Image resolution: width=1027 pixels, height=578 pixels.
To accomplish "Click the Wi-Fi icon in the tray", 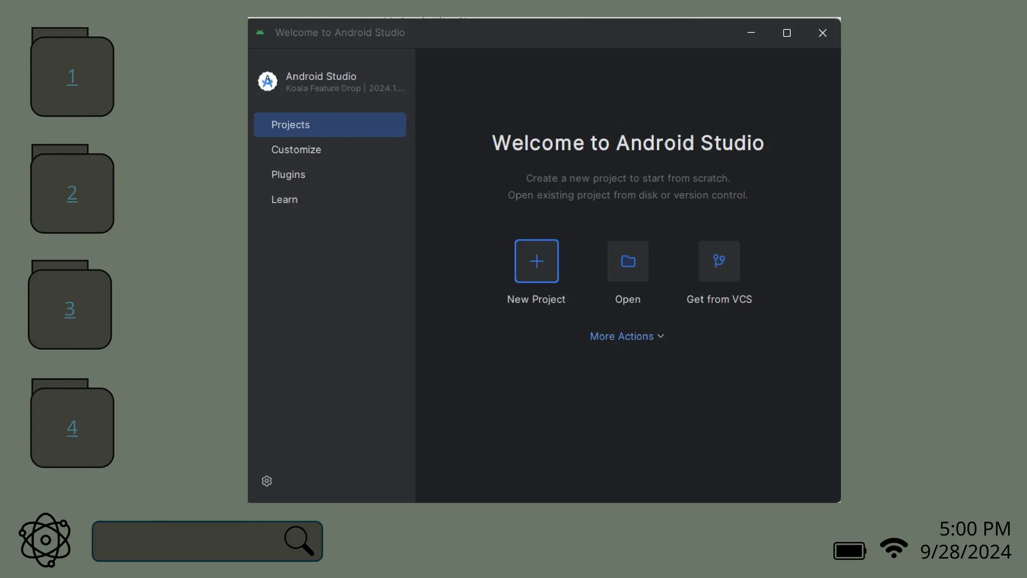I will 894,548.
